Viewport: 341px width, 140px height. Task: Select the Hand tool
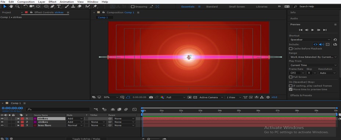(x=11, y=7)
